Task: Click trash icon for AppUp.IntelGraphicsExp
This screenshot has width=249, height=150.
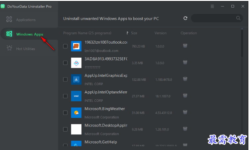Action: pyautogui.click(x=185, y=79)
